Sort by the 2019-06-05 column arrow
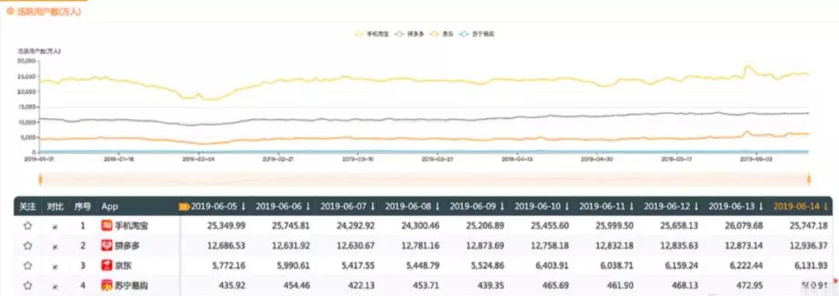Image resolution: width=839 pixels, height=296 pixels. click(243, 206)
